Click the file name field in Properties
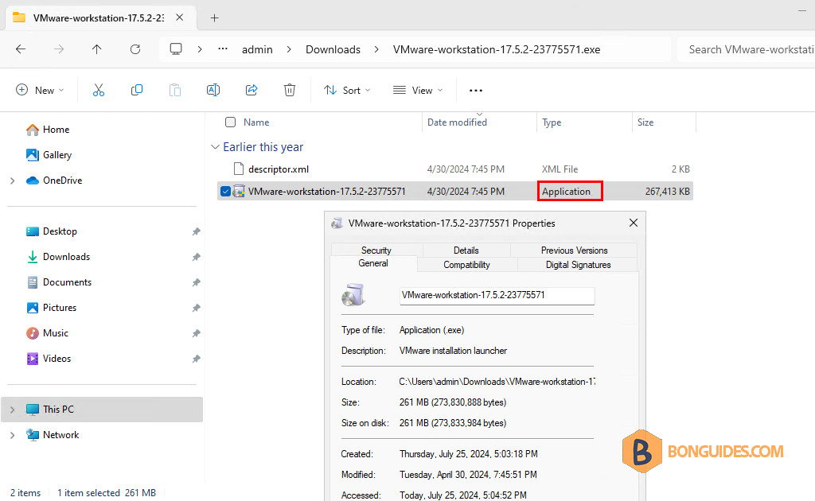 click(x=497, y=295)
